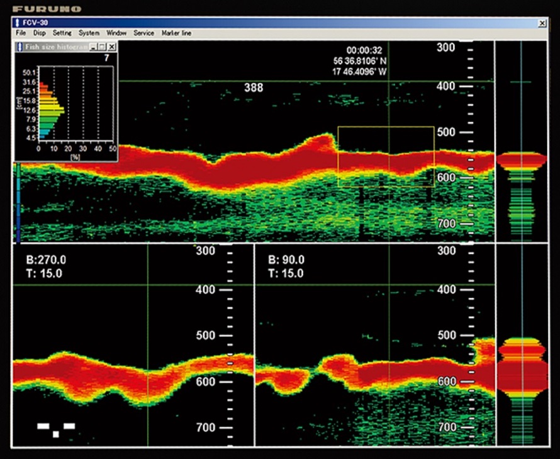Click the 388 depth marker line label

(x=253, y=88)
